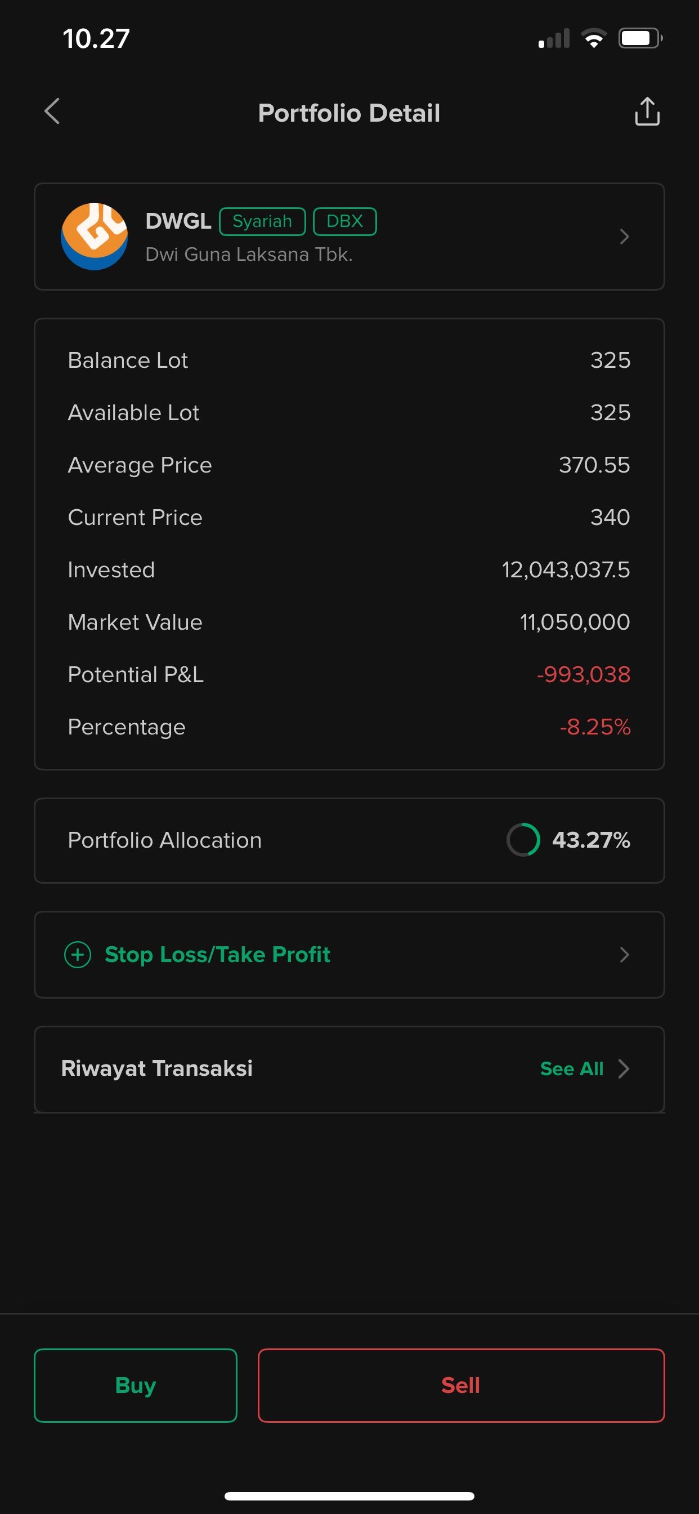Expand Stop Loss/Take Profit chevron
The height and width of the screenshot is (1514, 699).
tap(624, 955)
